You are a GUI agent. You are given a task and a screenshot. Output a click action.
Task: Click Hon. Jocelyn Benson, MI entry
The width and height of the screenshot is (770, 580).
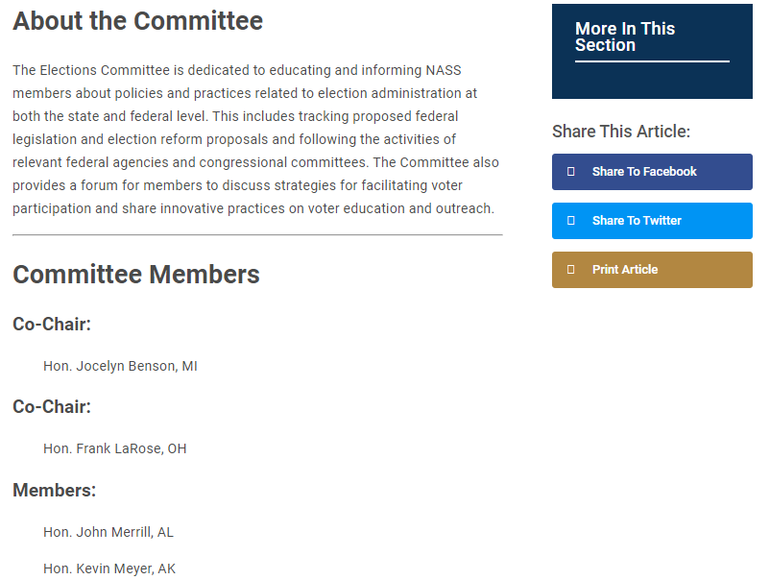pyautogui.click(x=120, y=366)
